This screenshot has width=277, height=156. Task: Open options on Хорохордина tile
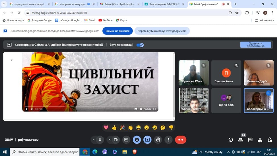pyautogui.click(x=268, y=93)
